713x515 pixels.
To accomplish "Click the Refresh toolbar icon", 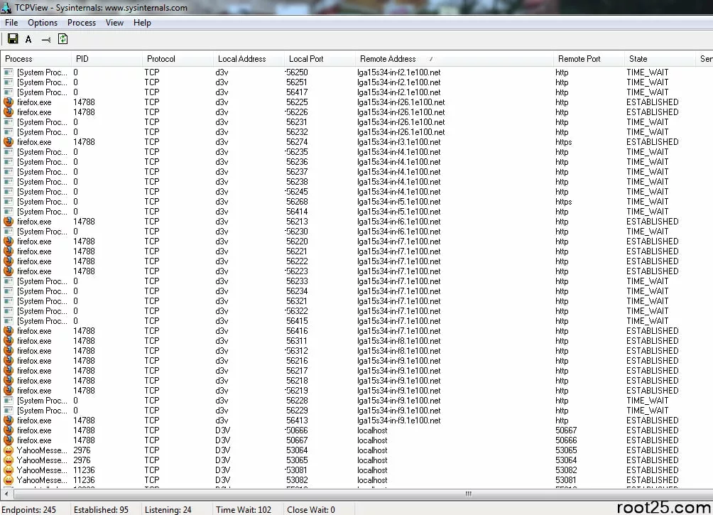I will (62, 38).
